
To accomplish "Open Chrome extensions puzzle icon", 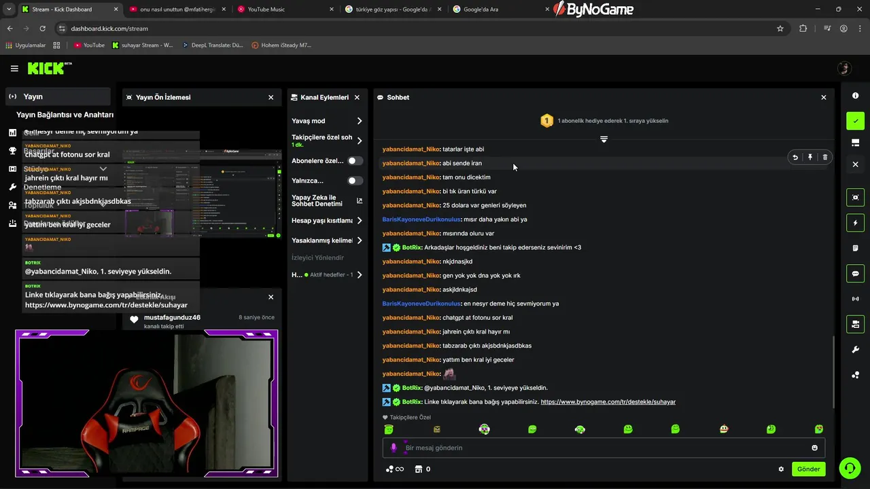I will click(x=803, y=29).
